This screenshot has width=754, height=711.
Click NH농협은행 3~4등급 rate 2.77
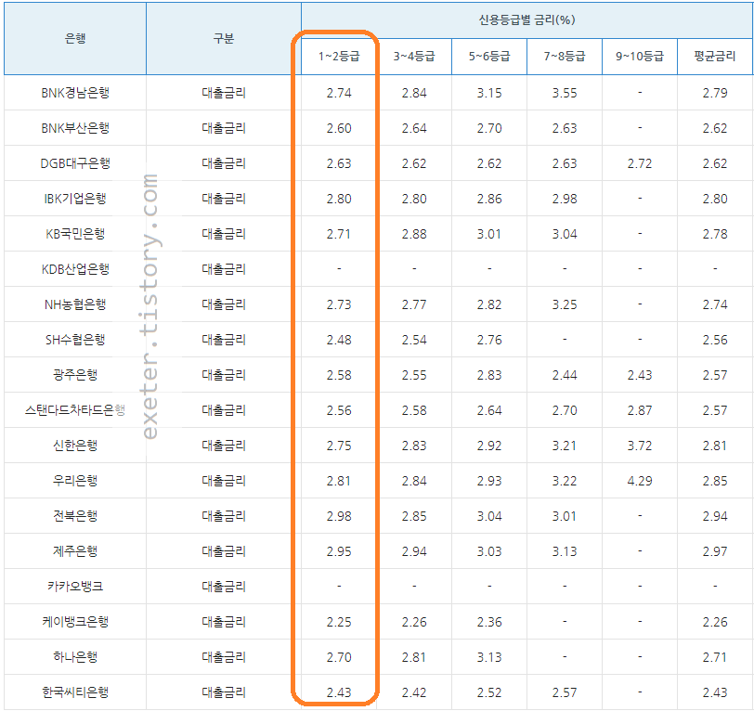(x=414, y=304)
